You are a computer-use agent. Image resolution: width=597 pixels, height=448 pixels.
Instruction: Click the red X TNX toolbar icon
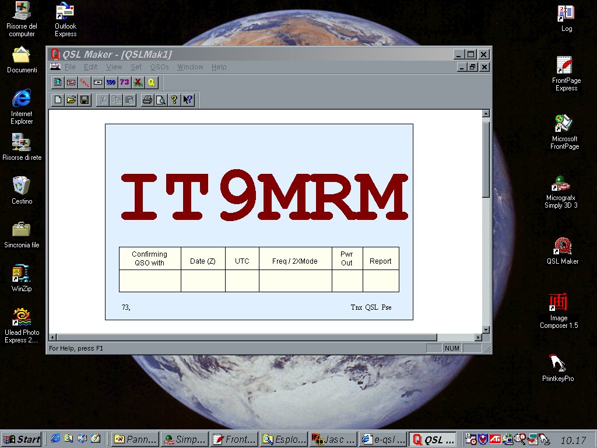138,82
